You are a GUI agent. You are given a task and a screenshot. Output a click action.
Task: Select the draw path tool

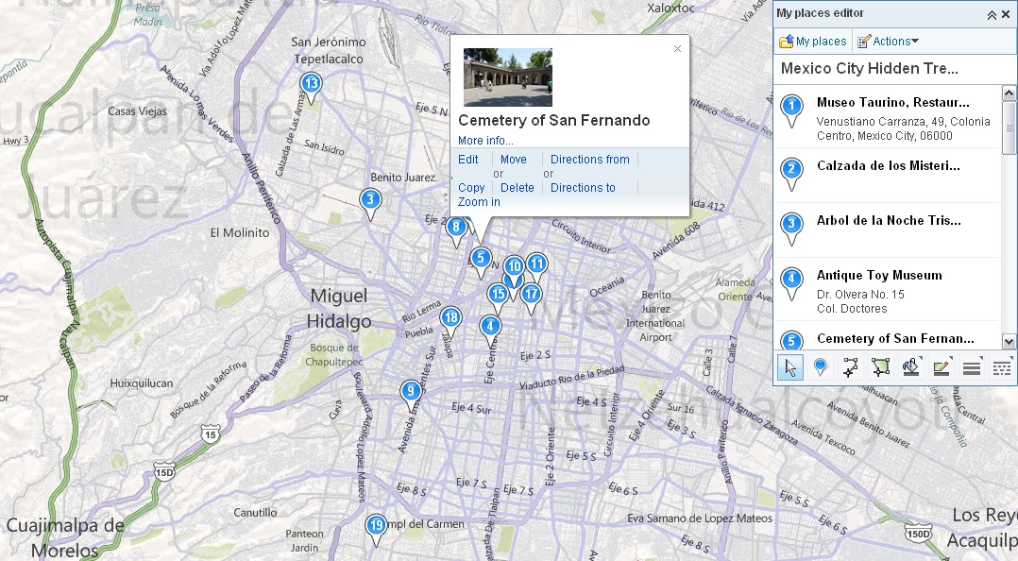tap(850, 368)
